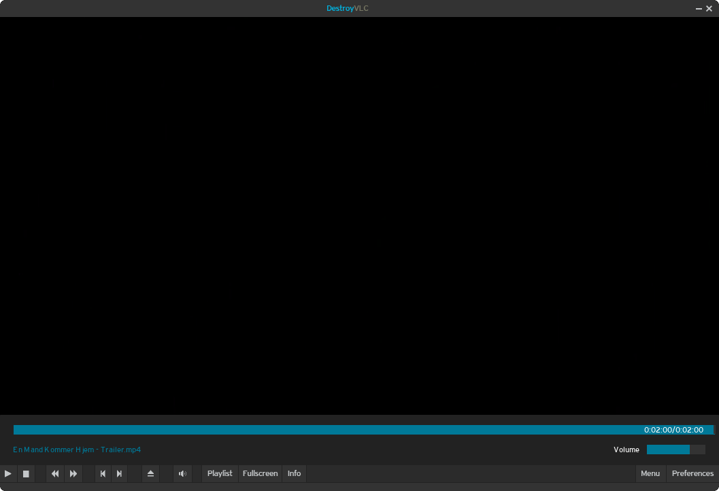Open Preferences

[692, 473]
